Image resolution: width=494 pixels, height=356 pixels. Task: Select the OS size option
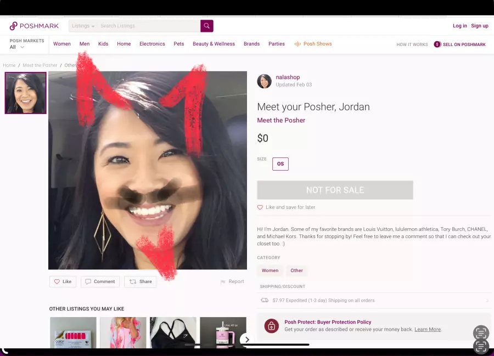(x=280, y=163)
